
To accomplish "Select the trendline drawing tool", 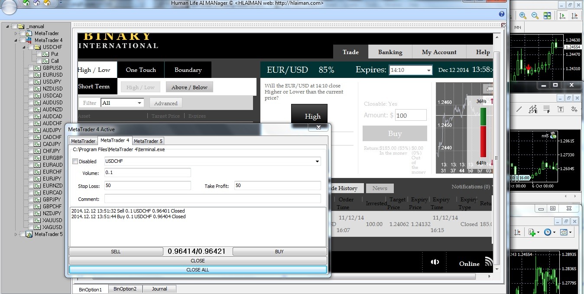I will click(x=519, y=109).
